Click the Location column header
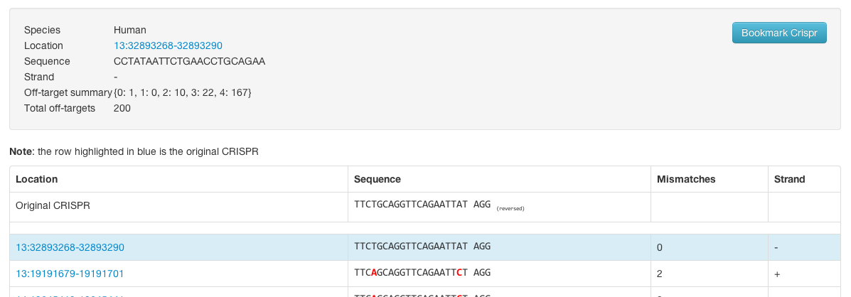851x297 pixels. 37,179
